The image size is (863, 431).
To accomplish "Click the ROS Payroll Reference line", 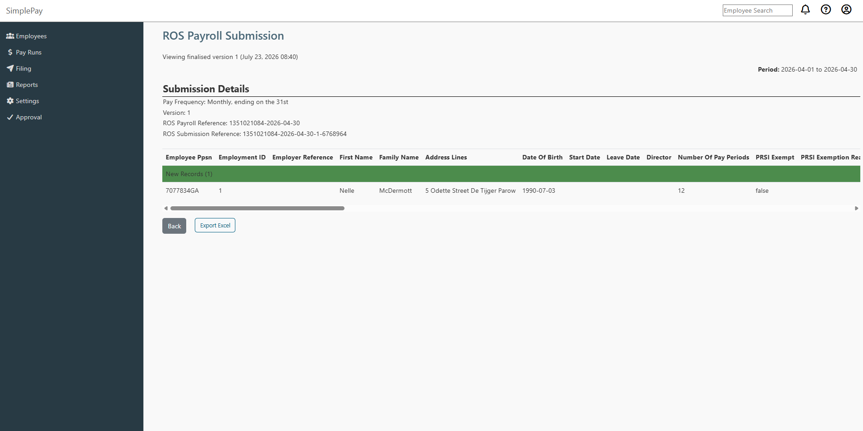I will (231, 123).
